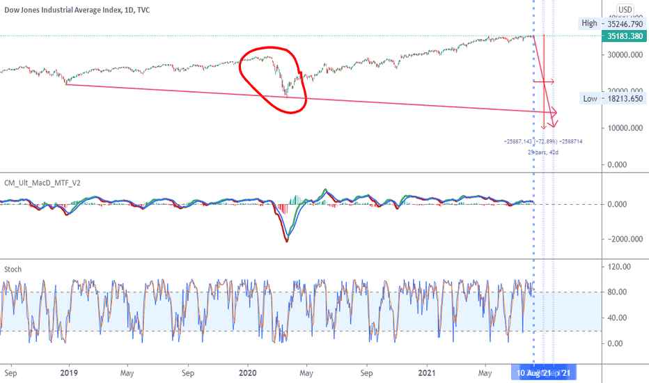This screenshot has height=383, width=649.
Task: Click the -2000.000 MACD axis label
Action: tap(625, 239)
